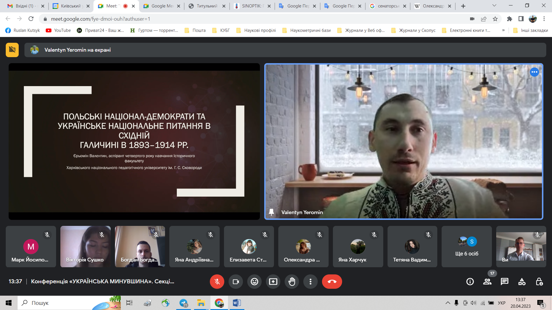This screenshot has height=310, width=552.
Task: Expand hidden bookmarks chevron
Action: pyautogui.click(x=503, y=30)
